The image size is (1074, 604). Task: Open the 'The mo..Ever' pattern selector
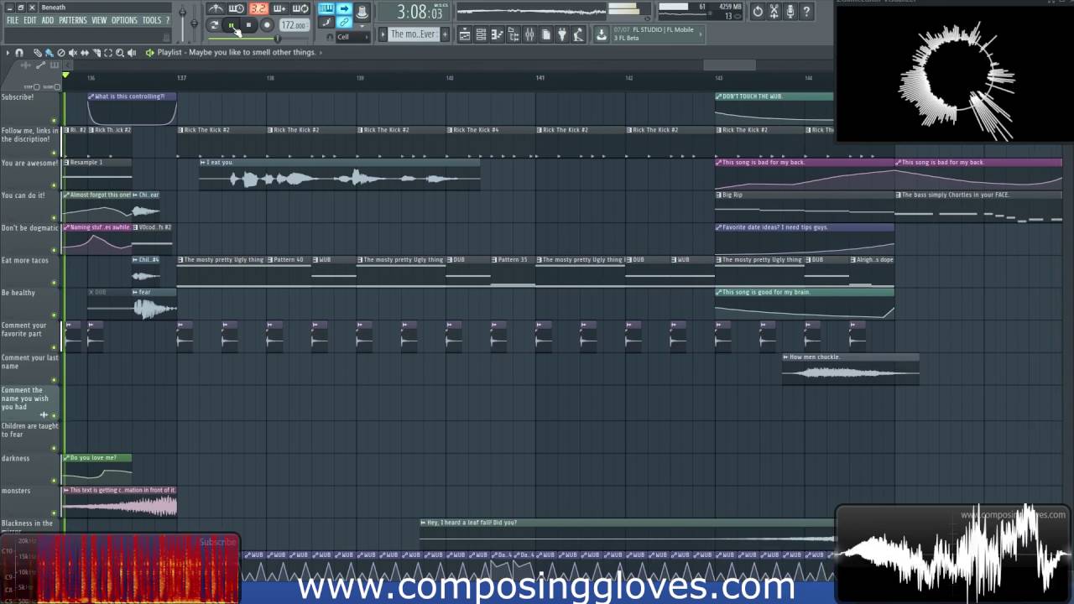[x=414, y=34]
